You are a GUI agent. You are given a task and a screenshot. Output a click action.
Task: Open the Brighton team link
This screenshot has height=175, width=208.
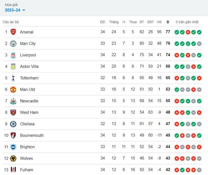tap(27, 147)
